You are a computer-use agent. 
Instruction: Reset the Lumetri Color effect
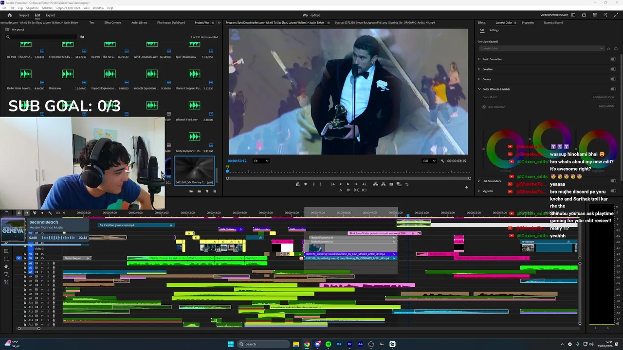[x=615, y=48]
